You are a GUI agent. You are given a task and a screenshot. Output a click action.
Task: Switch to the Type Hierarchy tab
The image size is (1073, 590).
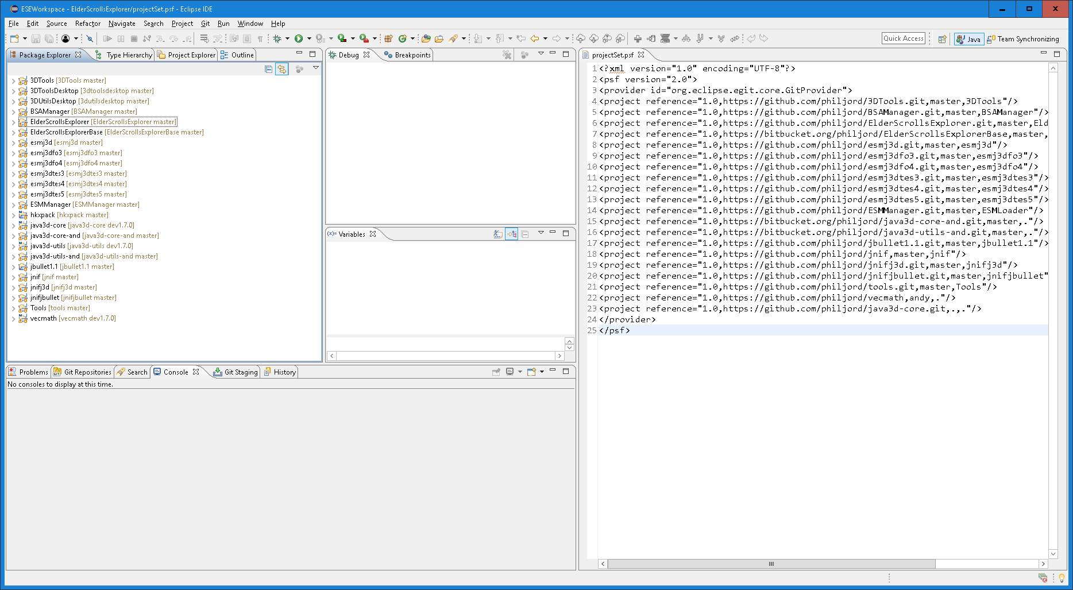click(124, 55)
